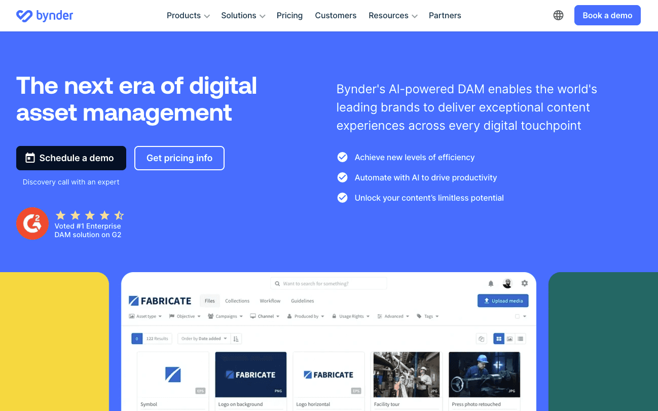This screenshot has width=658, height=411.
Task: Toggle the select-all checkbox in the filter bar
Action: (x=518, y=316)
